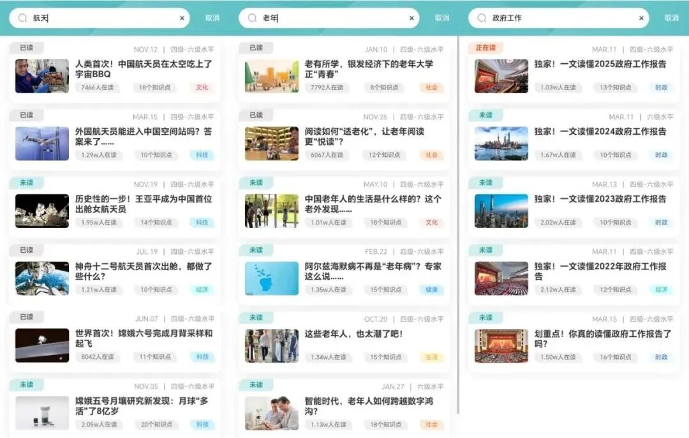Cancel the 航天 search
The height and width of the screenshot is (438, 689).
click(x=212, y=18)
